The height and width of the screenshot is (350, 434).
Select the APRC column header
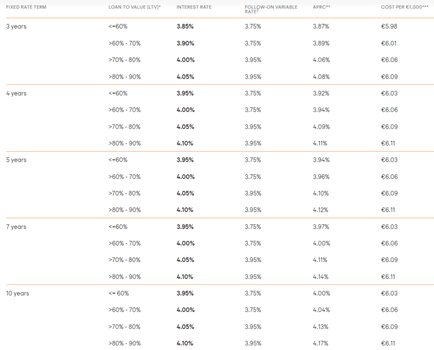click(x=321, y=7)
